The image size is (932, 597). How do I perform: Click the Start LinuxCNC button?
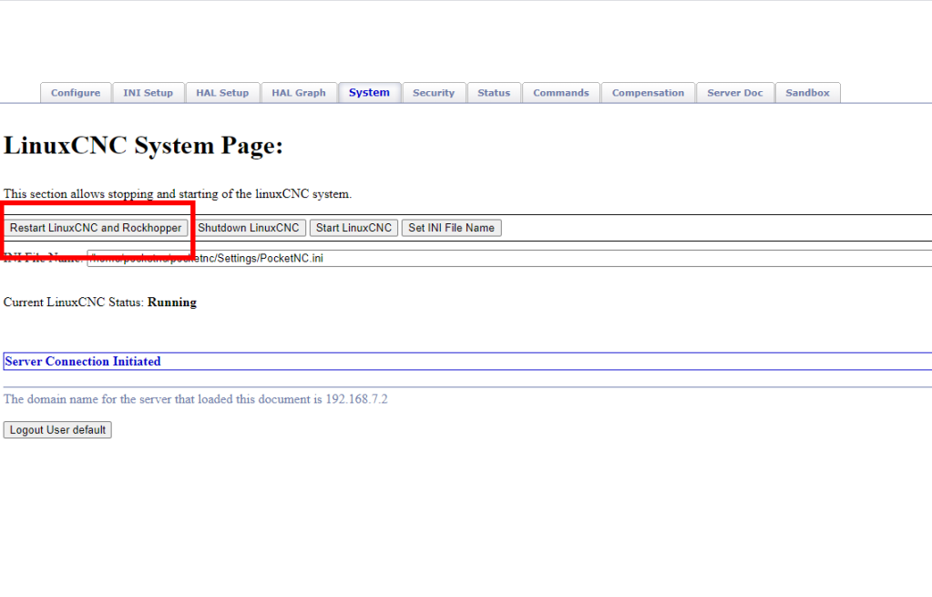(353, 227)
